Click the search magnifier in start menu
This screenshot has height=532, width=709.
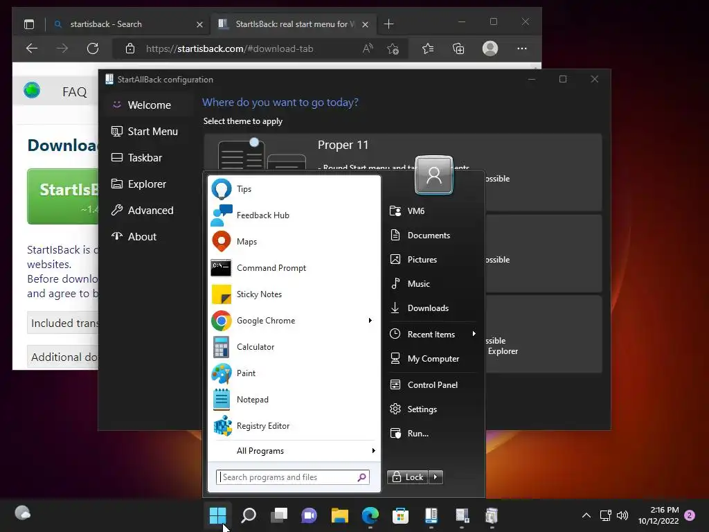(x=361, y=477)
